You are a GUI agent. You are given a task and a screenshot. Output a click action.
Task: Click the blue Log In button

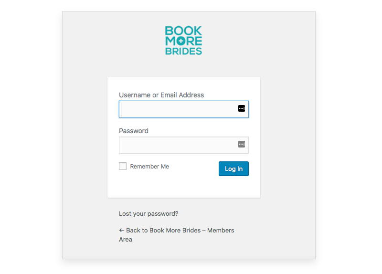(233, 169)
